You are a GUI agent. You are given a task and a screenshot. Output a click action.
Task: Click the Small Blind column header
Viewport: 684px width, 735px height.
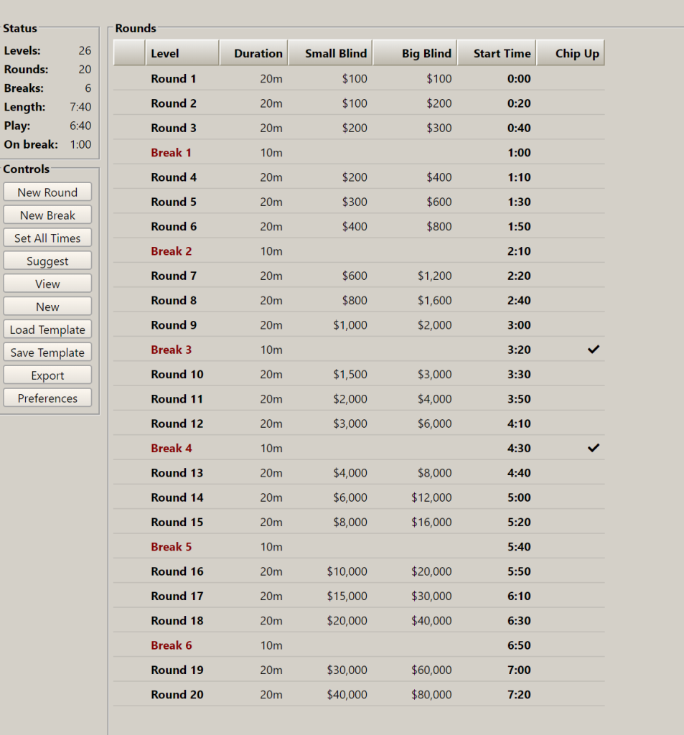click(x=330, y=53)
